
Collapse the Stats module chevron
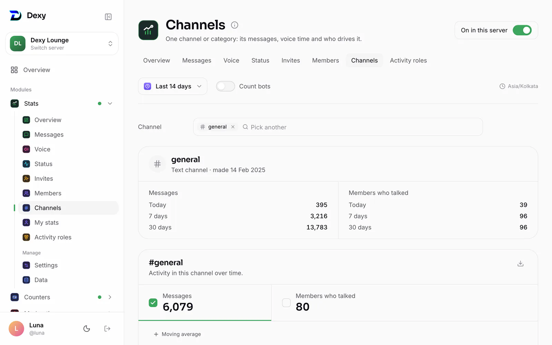(110, 103)
